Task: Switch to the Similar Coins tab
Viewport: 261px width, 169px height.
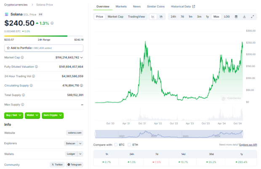Action: 156,6
